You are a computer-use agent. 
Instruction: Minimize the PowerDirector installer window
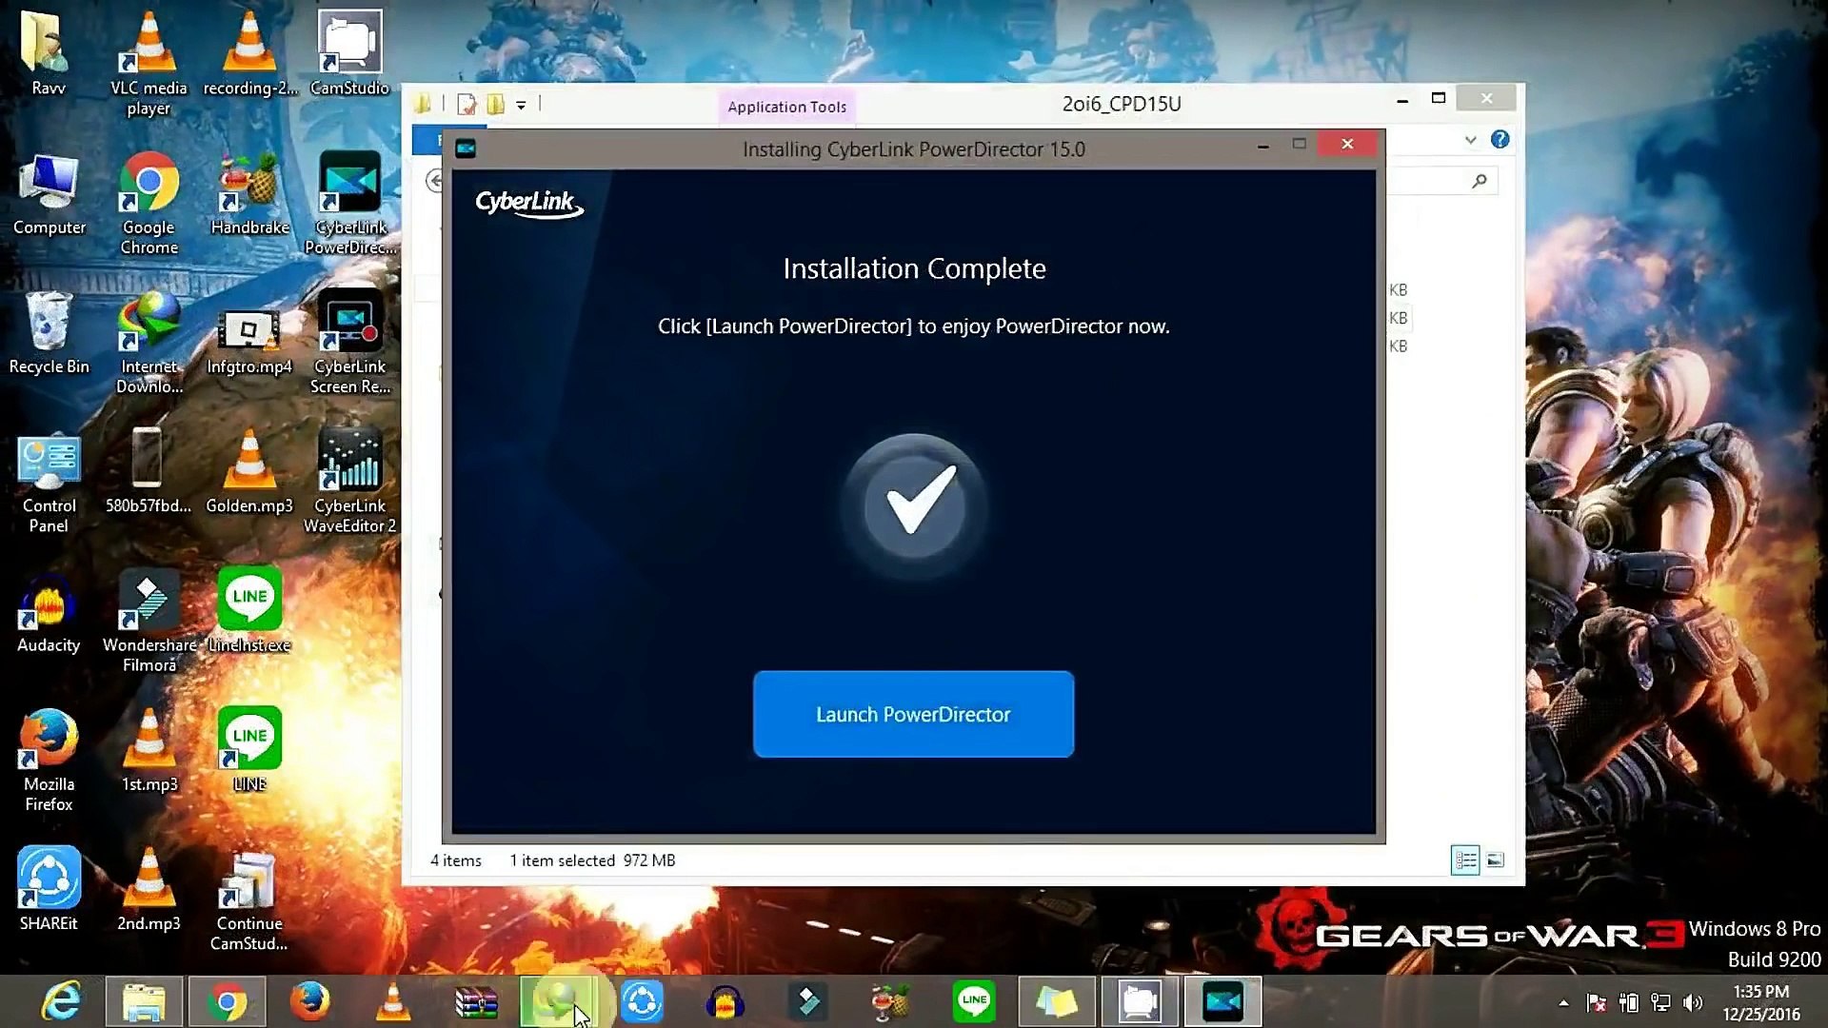[1262, 146]
